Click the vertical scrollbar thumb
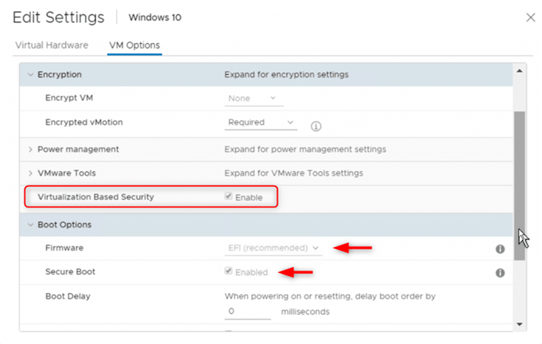The height and width of the screenshot is (344, 542). click(x=519, y=186)
